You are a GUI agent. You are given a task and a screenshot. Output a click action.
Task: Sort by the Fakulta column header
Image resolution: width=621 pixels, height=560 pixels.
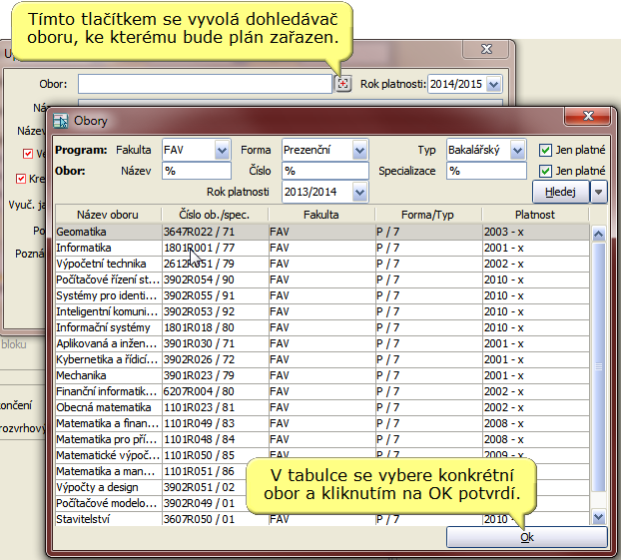[x=321, y=215]
